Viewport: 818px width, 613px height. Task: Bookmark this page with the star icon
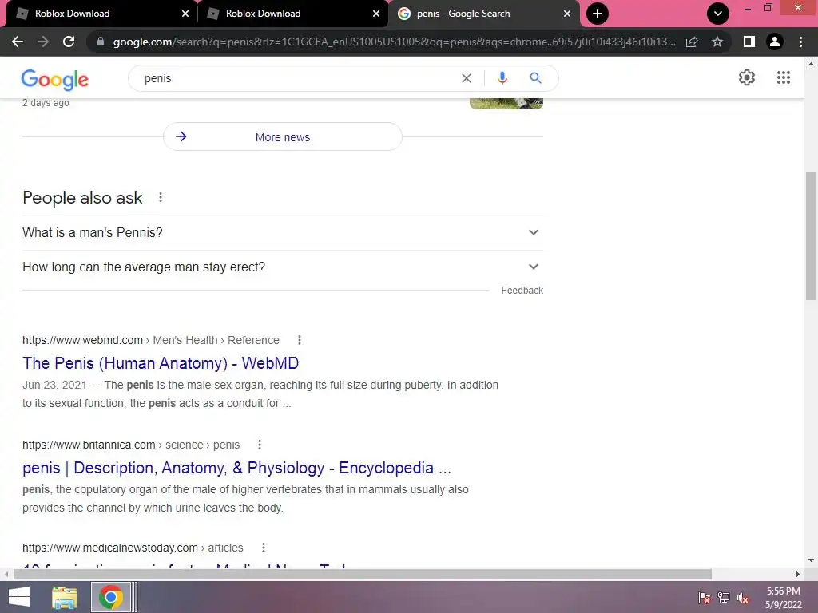[717, 42]
